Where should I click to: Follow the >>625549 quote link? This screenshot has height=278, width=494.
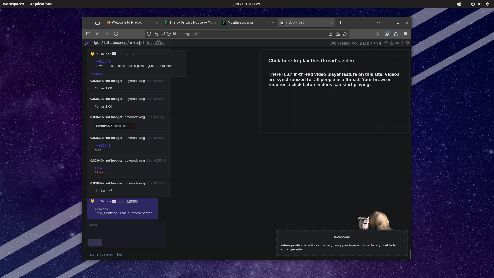click(x=102, y=209)
